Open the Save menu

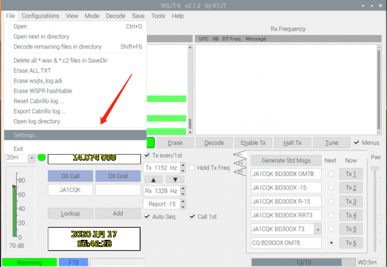click(138, 16)
